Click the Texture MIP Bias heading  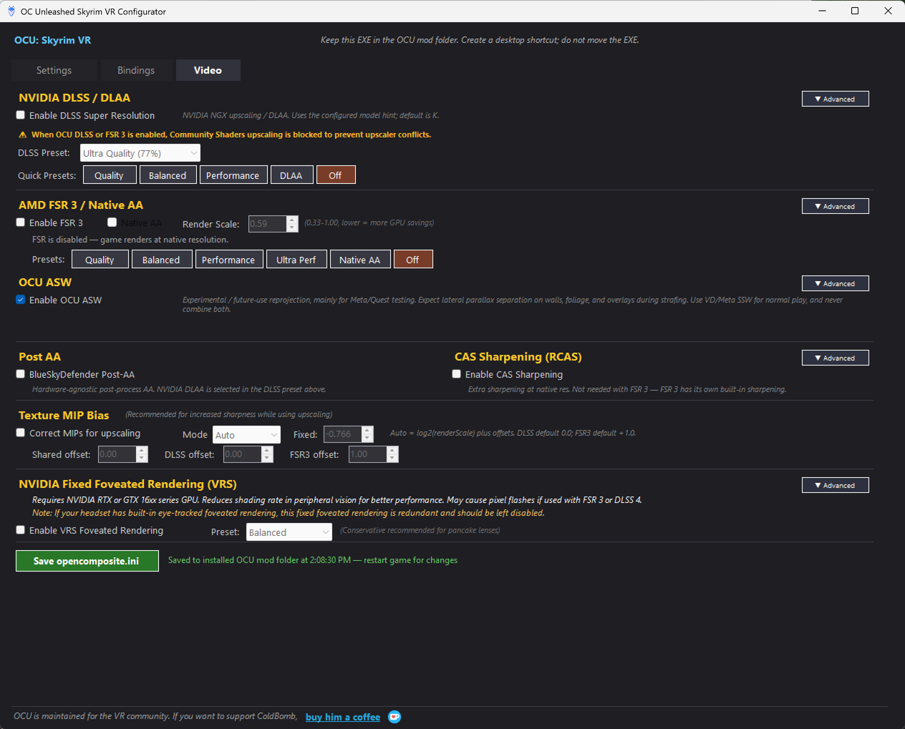(x=64, y=415)
